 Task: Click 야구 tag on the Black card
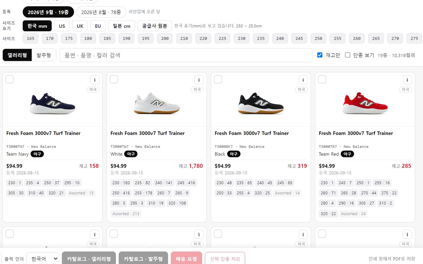233,154
